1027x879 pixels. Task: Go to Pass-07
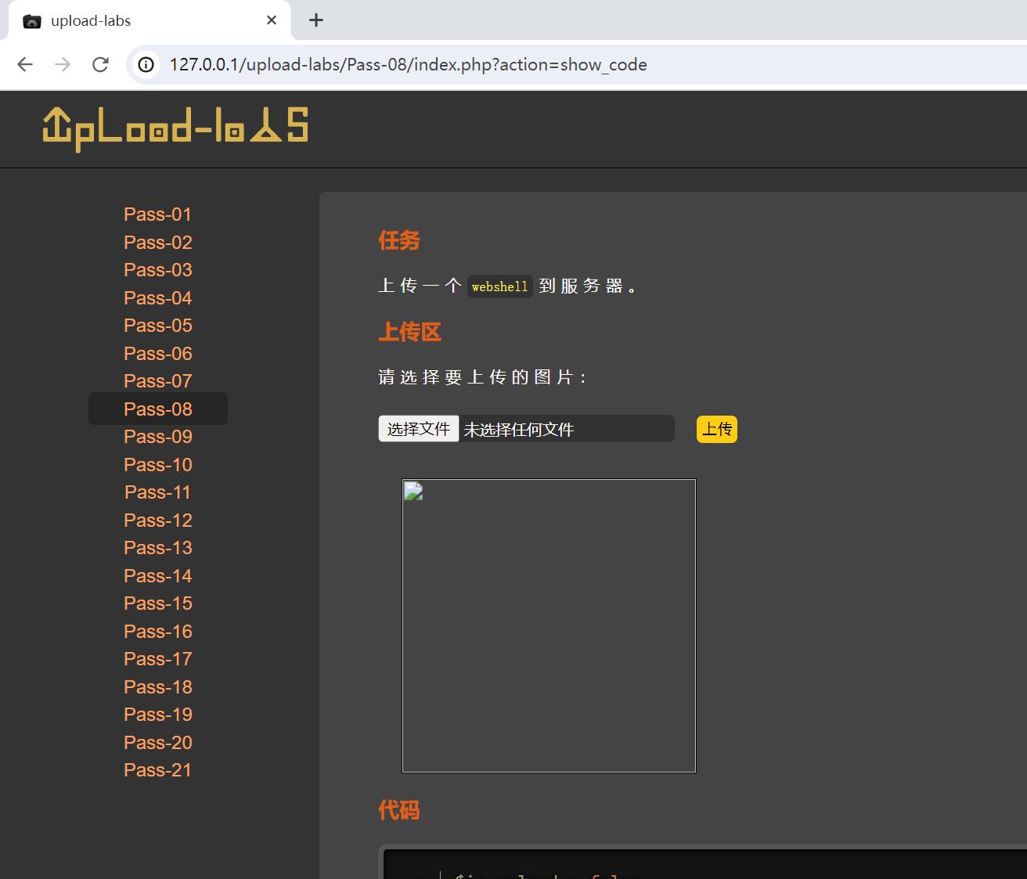coord(158,381)
